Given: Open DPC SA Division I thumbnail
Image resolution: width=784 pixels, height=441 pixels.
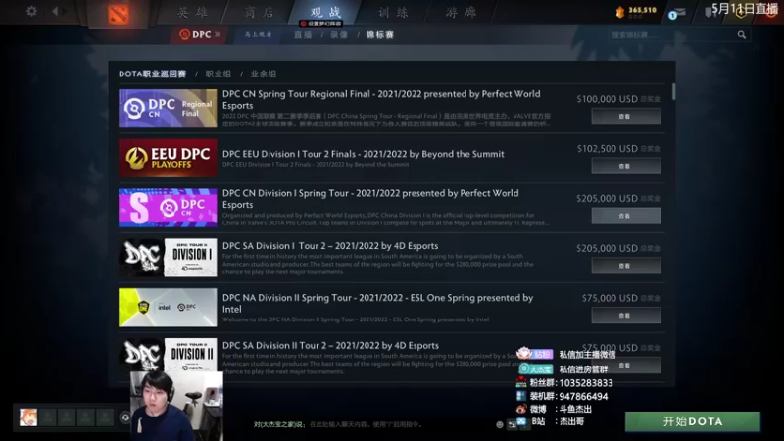Looking at the screenshot, I should [168, 258].
